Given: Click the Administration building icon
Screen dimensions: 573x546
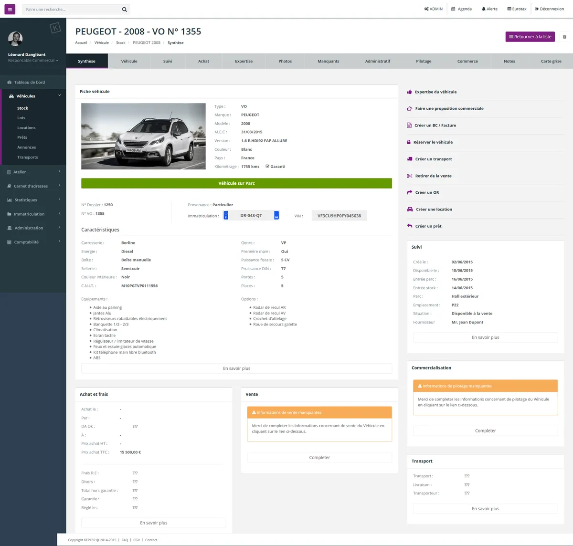Looking at the screenshot, I should pos(10,228).
